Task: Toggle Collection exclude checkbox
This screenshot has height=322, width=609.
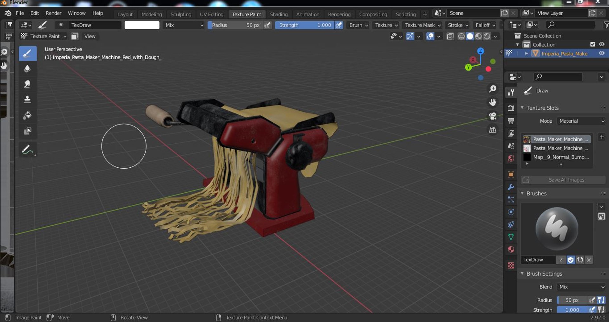Action: coord(593,44)
